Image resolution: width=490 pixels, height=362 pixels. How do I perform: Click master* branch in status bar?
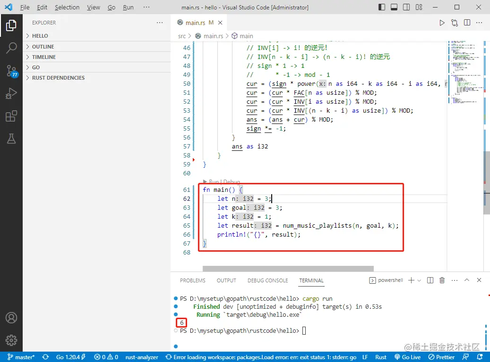coord(21,357)
